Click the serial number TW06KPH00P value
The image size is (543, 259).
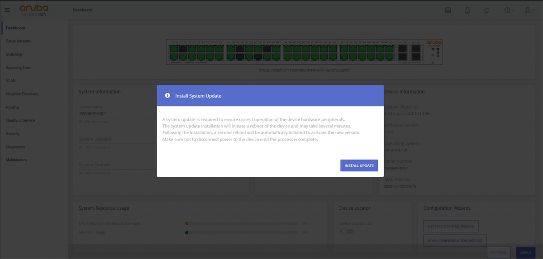point(396,168)
